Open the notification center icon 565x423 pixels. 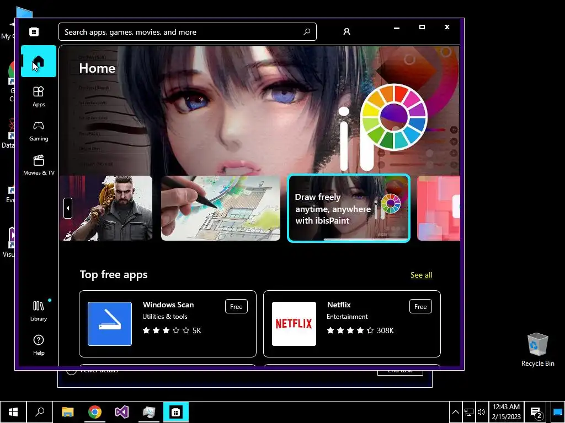pos(536,413)
